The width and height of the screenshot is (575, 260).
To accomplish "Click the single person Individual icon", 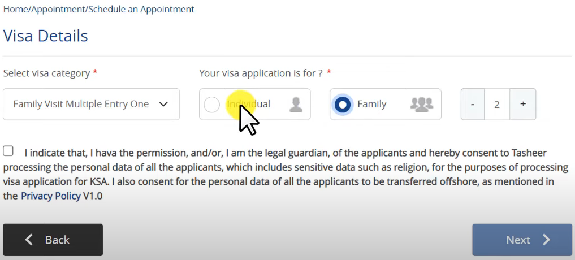I will pyautogui.click(x=296, y=105).
